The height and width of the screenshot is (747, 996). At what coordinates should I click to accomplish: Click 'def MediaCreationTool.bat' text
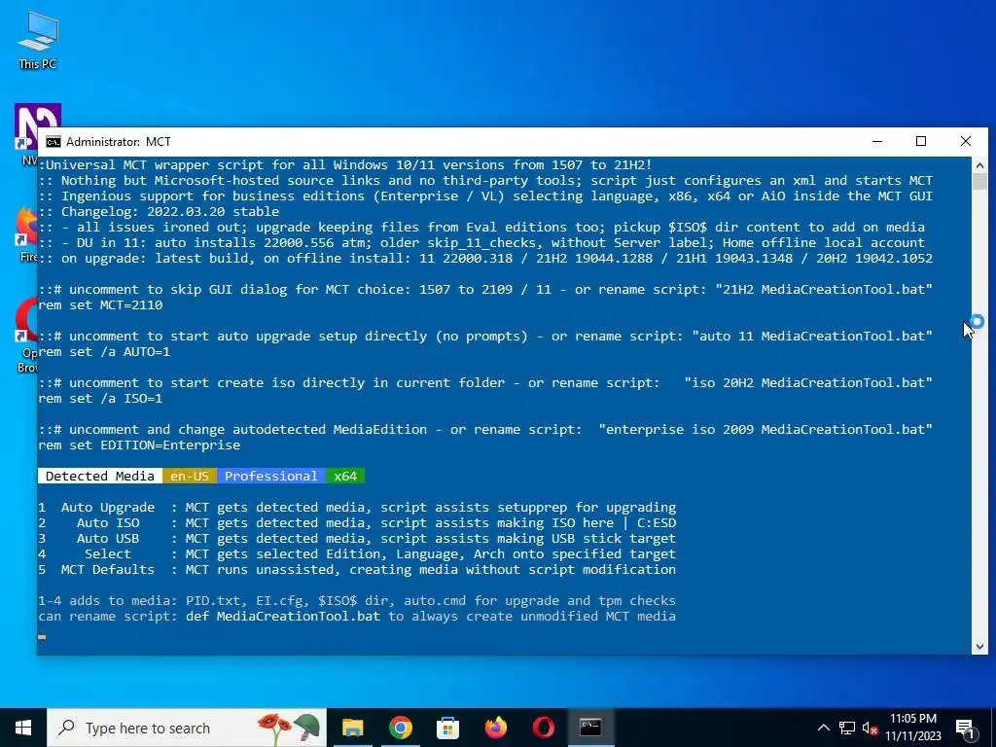(283, 616)
